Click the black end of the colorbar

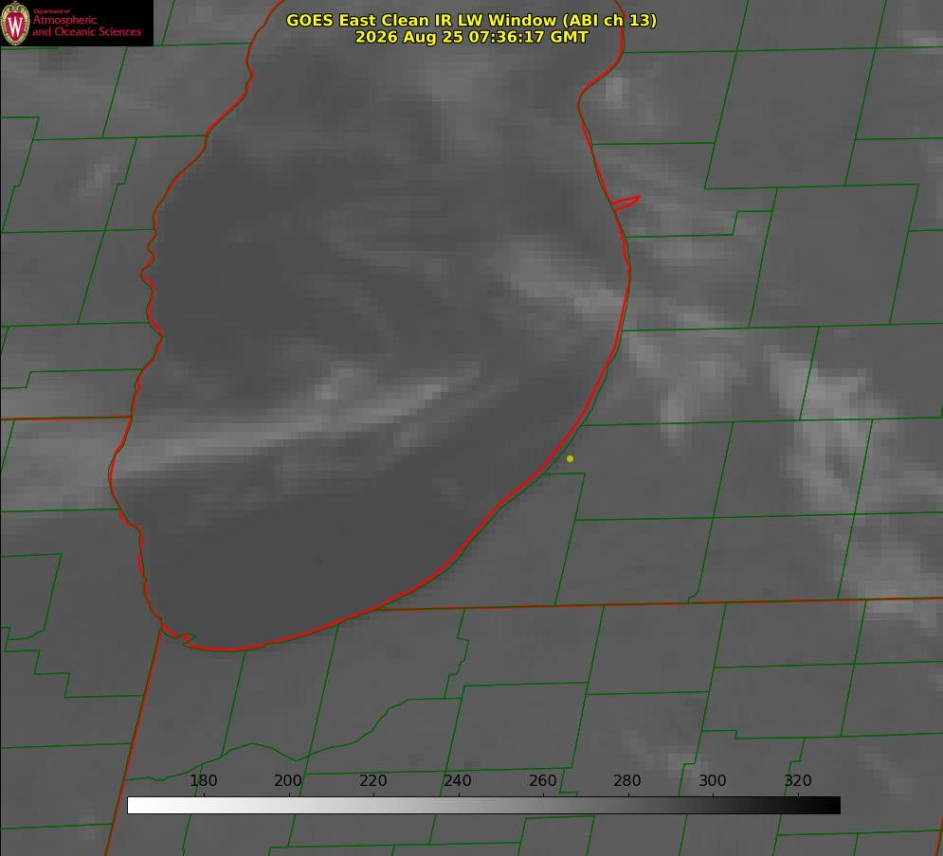(x=832, y=805)
